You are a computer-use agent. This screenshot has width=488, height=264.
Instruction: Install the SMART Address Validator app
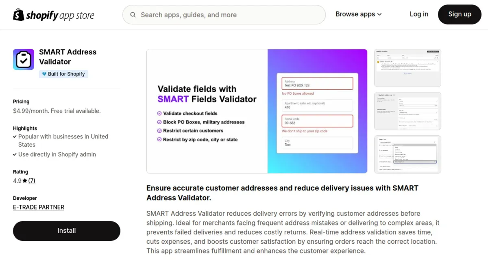click(67, 231)
